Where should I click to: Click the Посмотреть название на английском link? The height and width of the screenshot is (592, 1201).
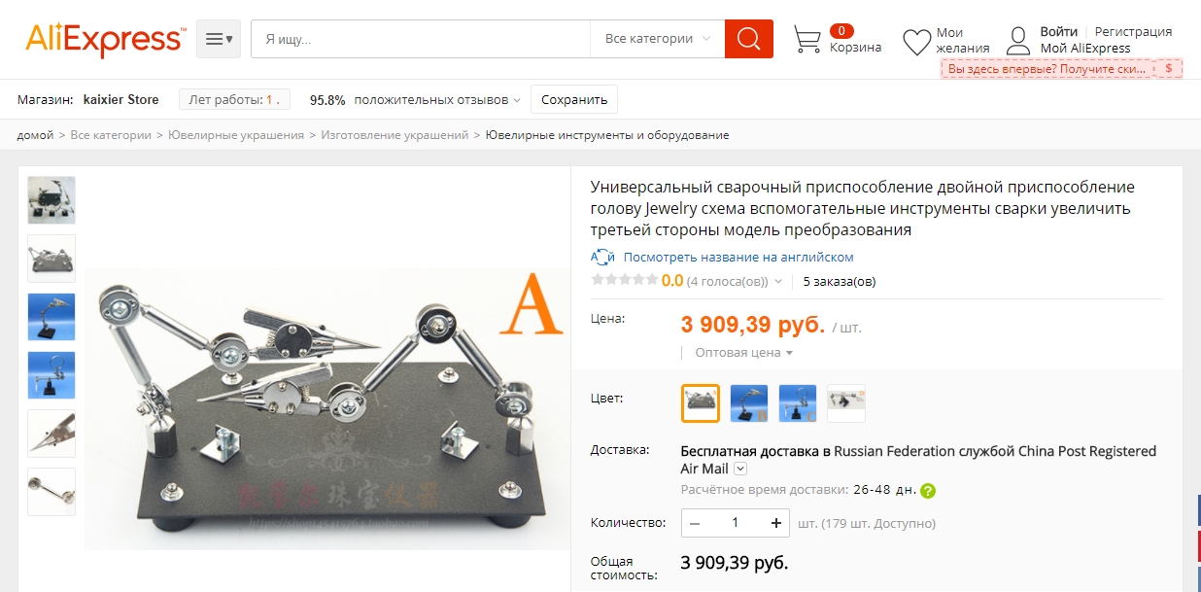point(738,257)
